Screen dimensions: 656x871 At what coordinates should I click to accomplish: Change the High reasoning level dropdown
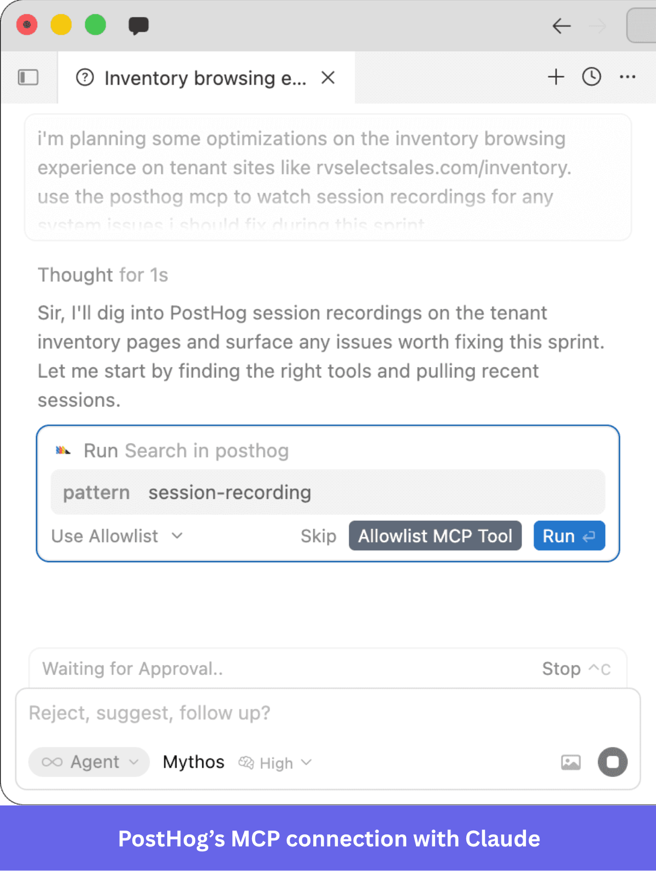pos(275,763)
